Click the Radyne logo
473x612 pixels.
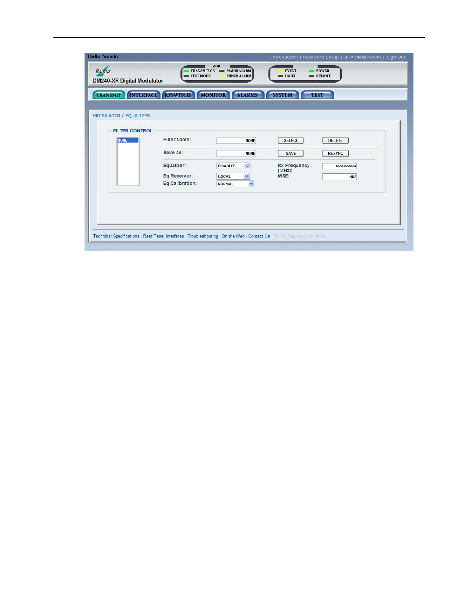tap(103, 70)
